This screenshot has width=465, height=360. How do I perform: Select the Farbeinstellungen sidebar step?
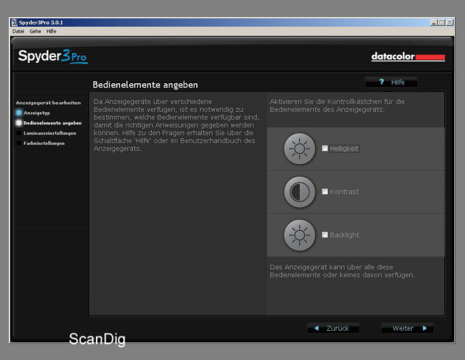tap(41, 143)
